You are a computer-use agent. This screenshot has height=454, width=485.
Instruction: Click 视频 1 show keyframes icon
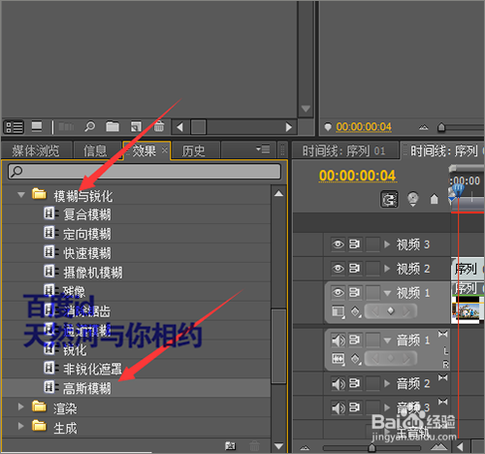(x=355, y=312)
